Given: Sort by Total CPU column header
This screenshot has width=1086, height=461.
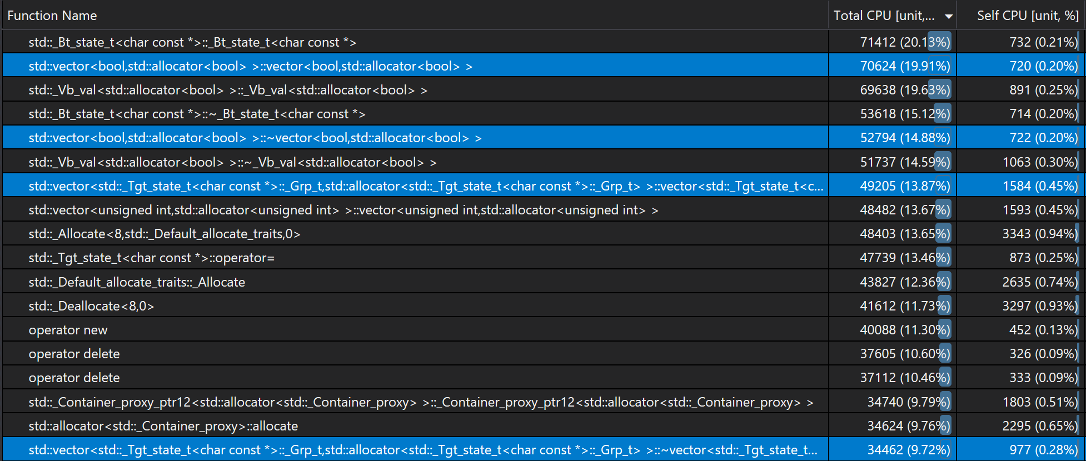Looking at the screenshot, I should point(884,16).
